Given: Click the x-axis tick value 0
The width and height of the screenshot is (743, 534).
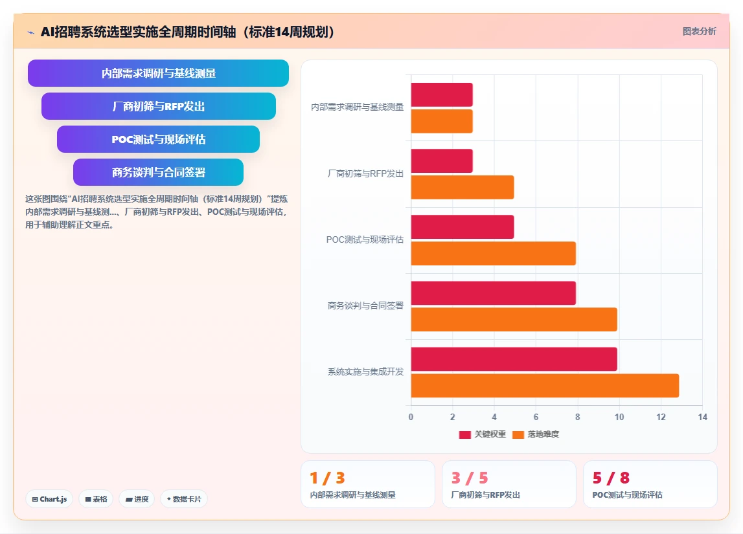Looking at the screenshot, I should click(411, 417).
